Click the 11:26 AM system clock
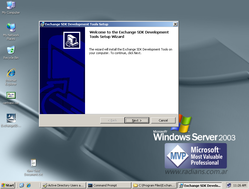 tap(240, 185)
